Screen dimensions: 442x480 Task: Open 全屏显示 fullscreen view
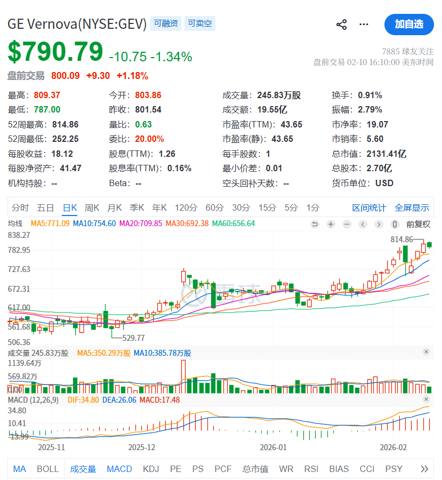412,208
